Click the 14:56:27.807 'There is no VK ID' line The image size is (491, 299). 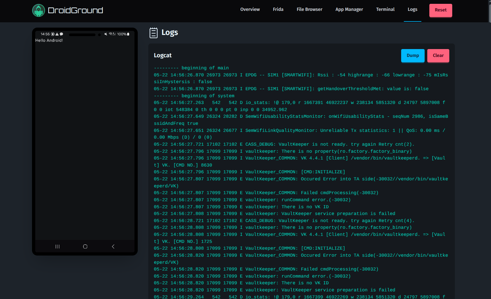click(x=241, y=207)
